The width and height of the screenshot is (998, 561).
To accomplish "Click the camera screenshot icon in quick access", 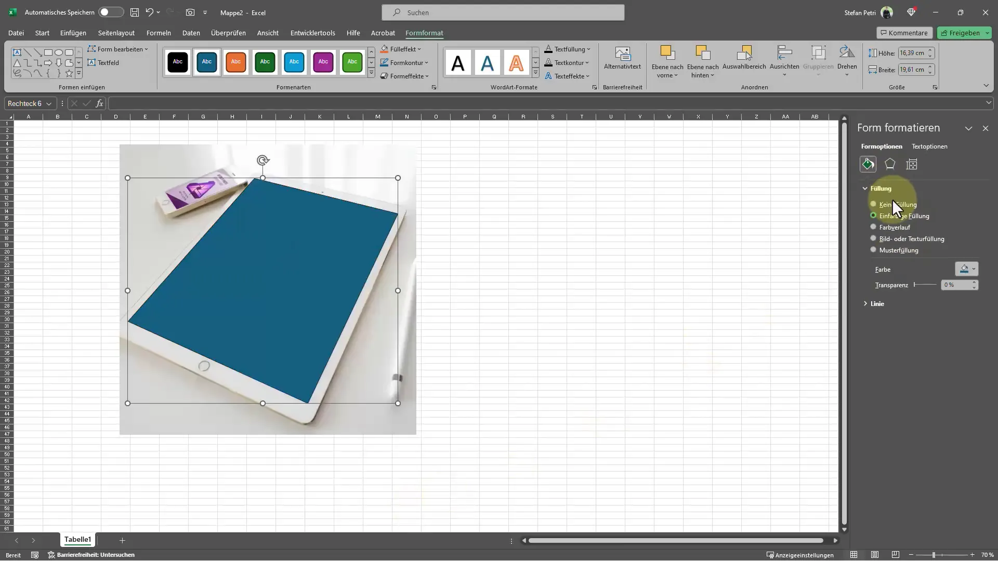I will (190, 12).
